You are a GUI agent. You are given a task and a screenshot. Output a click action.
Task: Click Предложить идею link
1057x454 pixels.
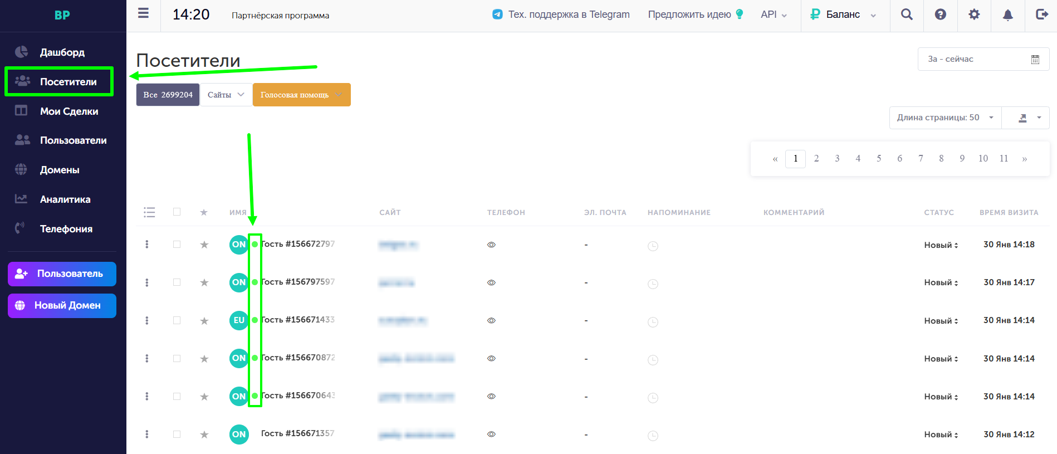tap(696, 14)
